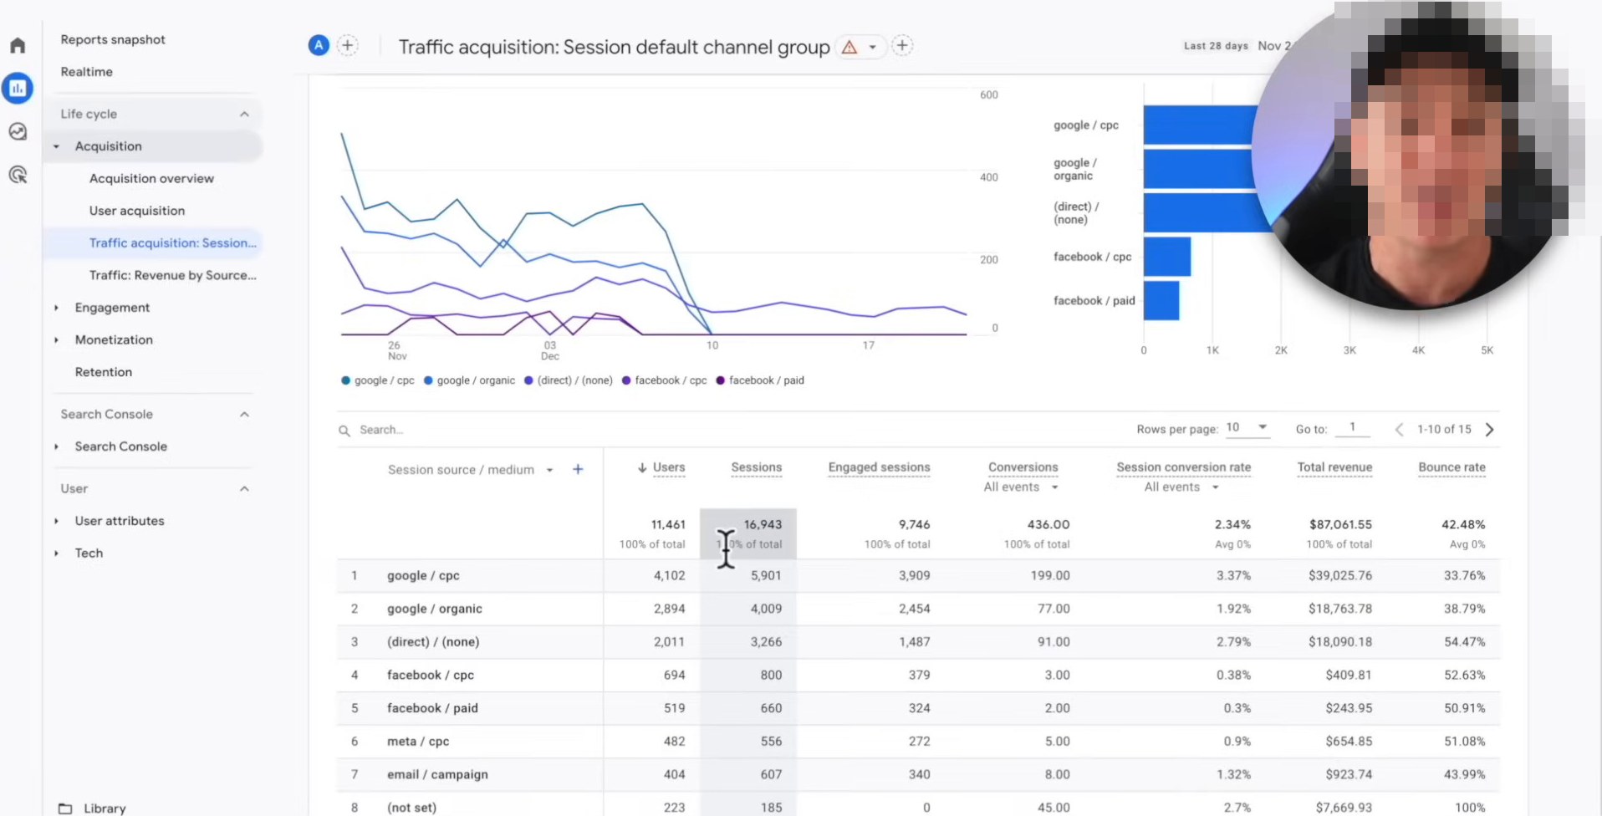Click the facebook / cpc bar in chart
The height and width of the screenshot is (816, 1602).
(x=1167, y=257)
